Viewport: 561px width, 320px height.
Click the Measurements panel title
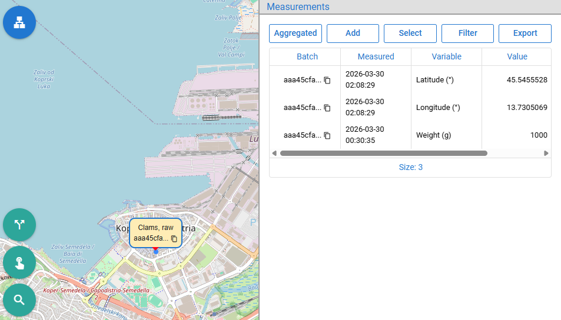[298, 7]
